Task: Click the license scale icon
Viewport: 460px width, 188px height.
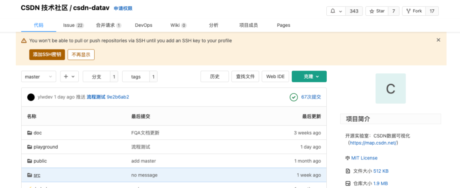Action: [x=348, y=158]
